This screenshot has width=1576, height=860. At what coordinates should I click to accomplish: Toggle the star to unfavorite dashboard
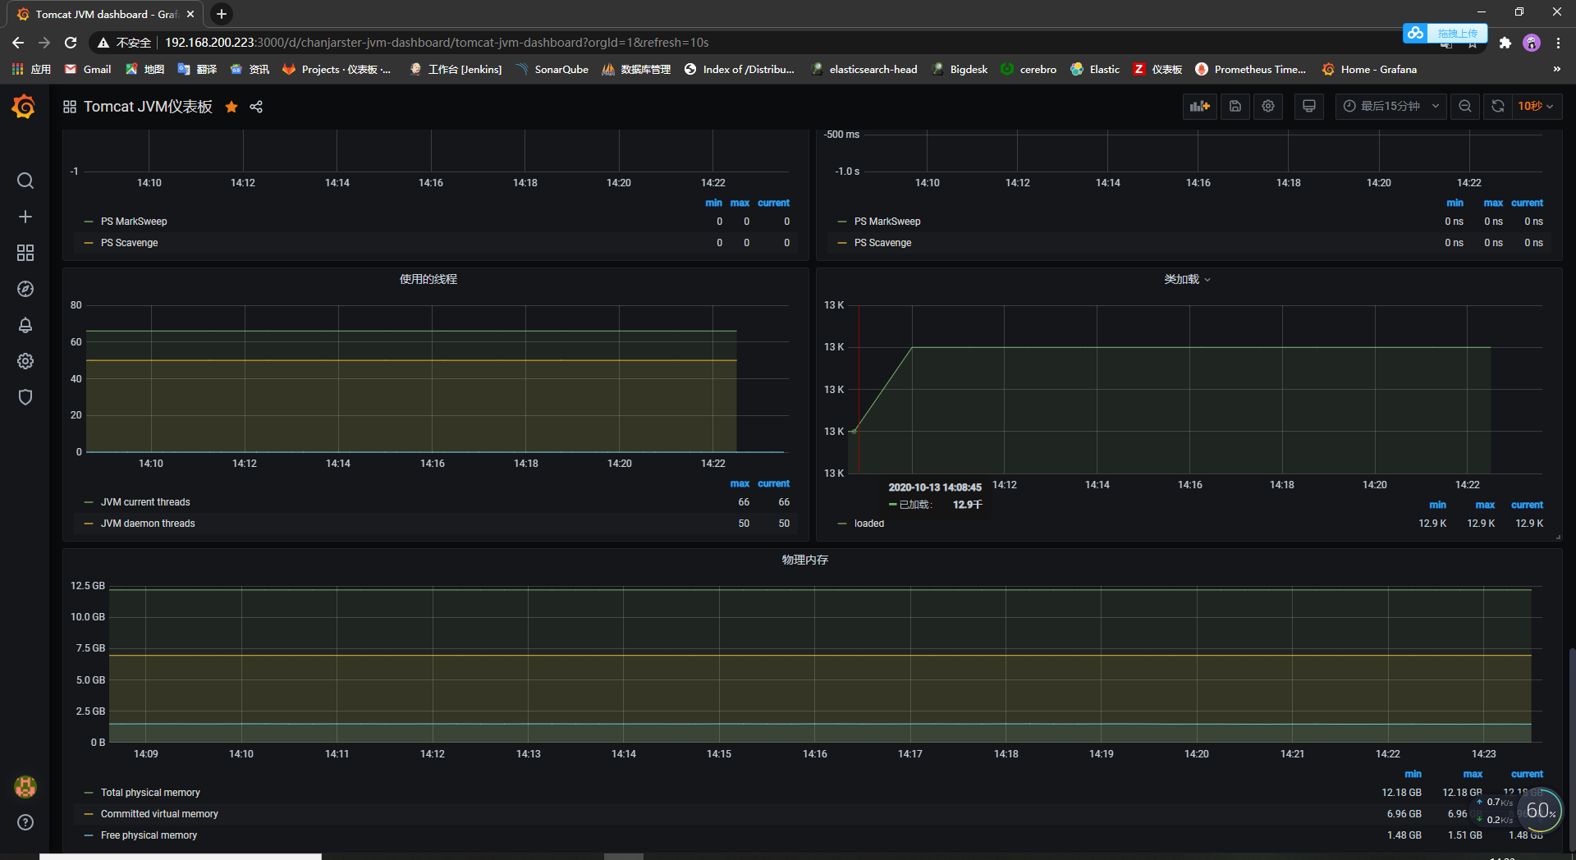pyautogui.click(x=231, y=107)
